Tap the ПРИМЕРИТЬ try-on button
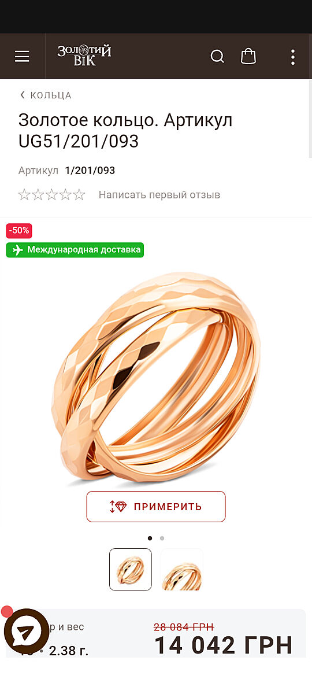The width and height of the screenshot is (312, 694). [x=156, y=507]
